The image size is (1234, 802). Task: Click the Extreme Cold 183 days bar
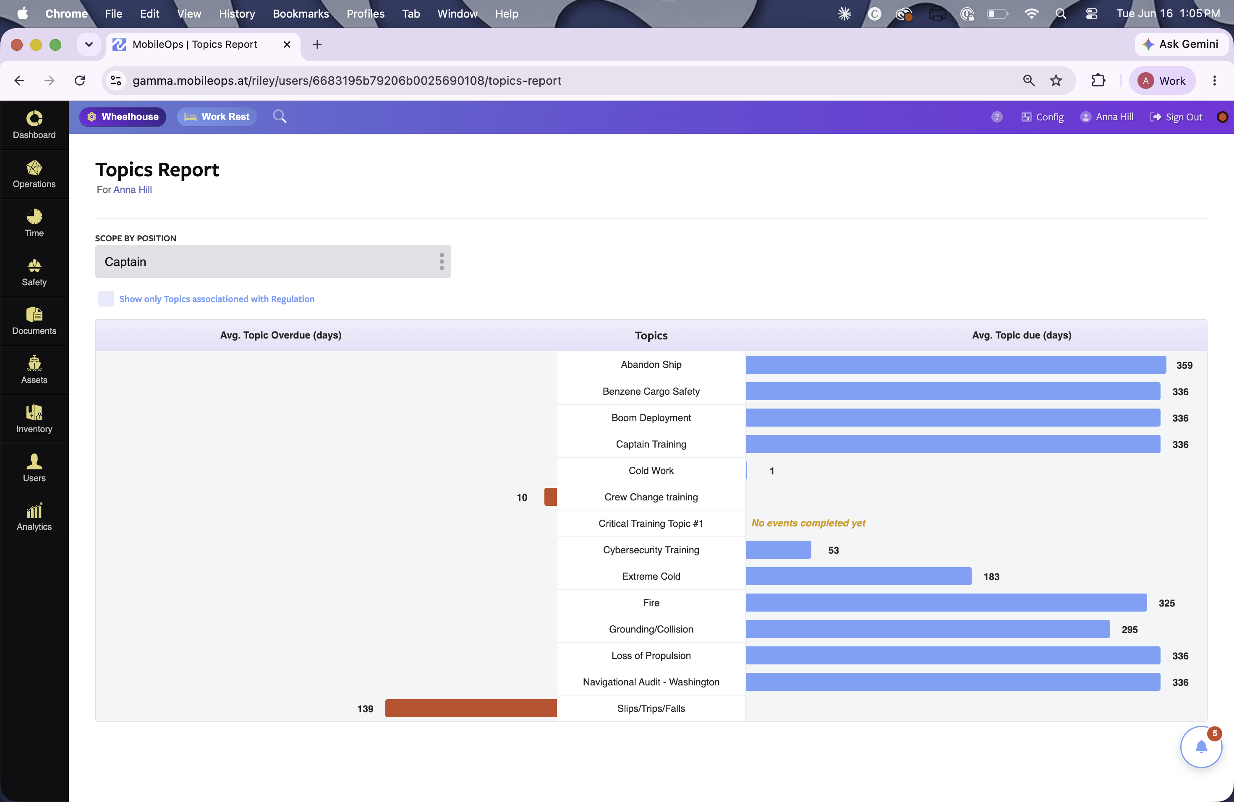pyautogui.click(x=859, y=576)
